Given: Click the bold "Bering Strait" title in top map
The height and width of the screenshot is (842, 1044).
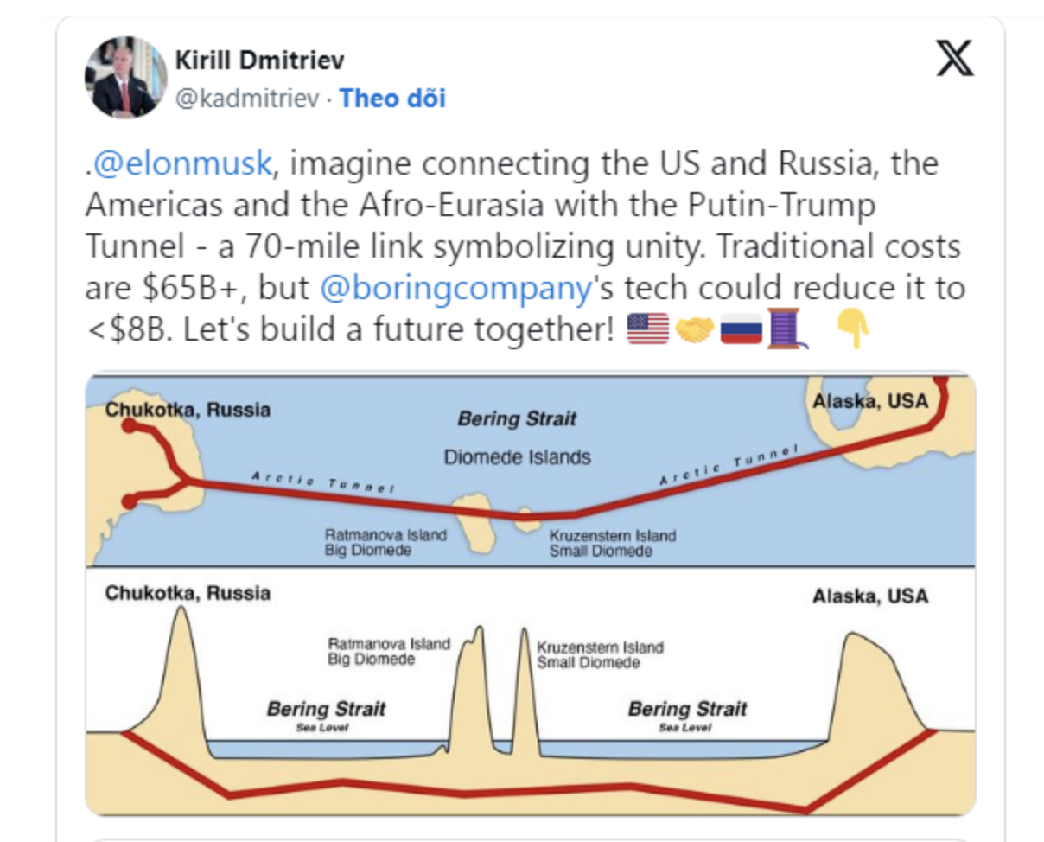Looking at the screenshot, I should pyautogui.click(x=517, y=420).
